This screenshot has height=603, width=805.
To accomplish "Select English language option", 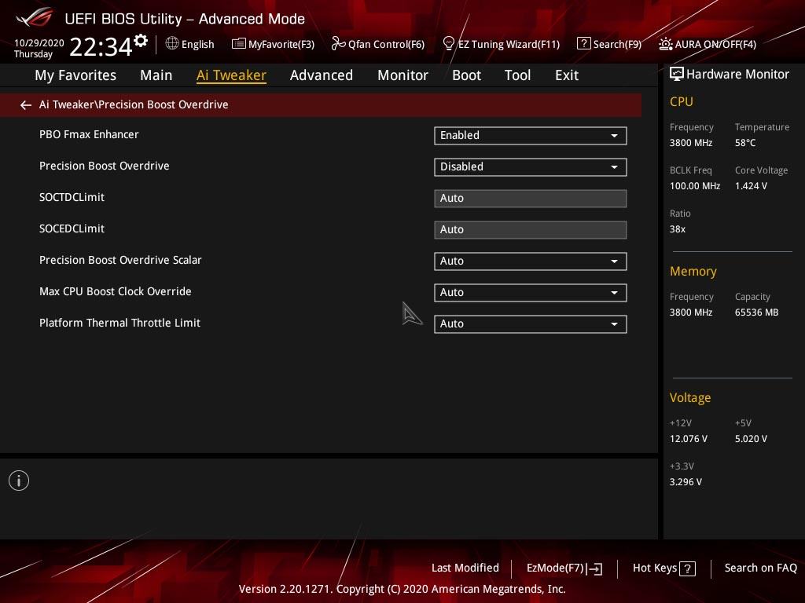I will (x=197, y=44).
